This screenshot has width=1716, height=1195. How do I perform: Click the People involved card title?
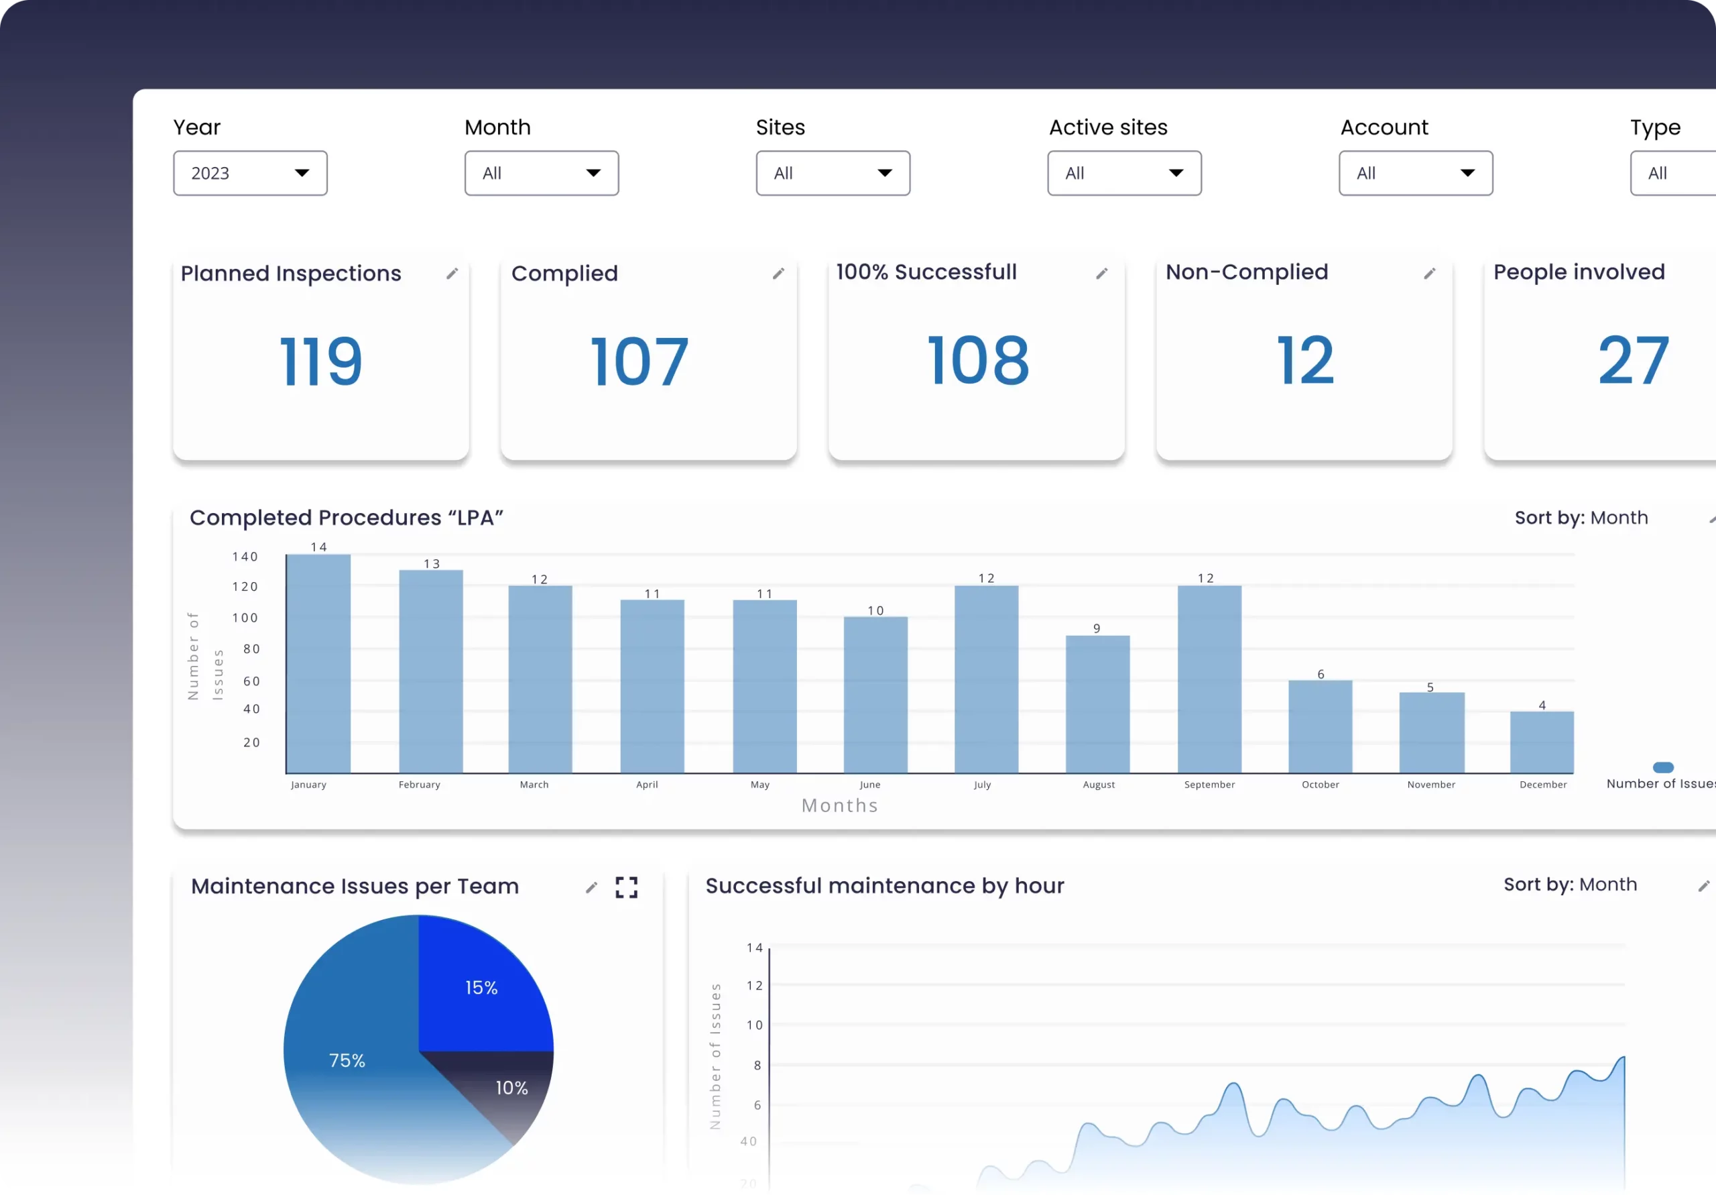(x=1579, y=272)
